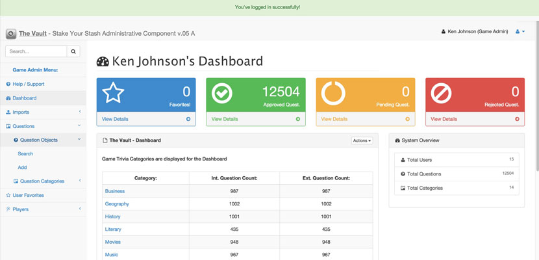Click the User Favorites star icon in sidebar
This screenshot has width=539, height=260.
[8, 195]
